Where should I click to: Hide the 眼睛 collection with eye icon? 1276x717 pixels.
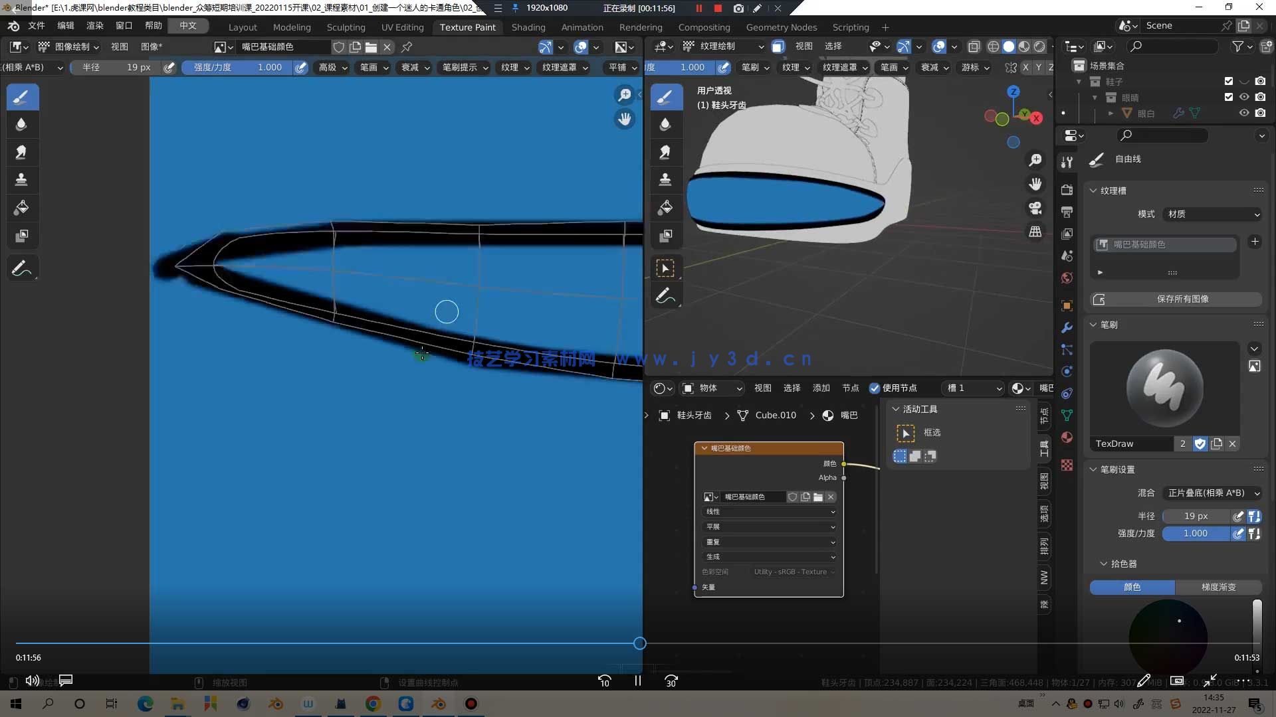[1244, 97]
